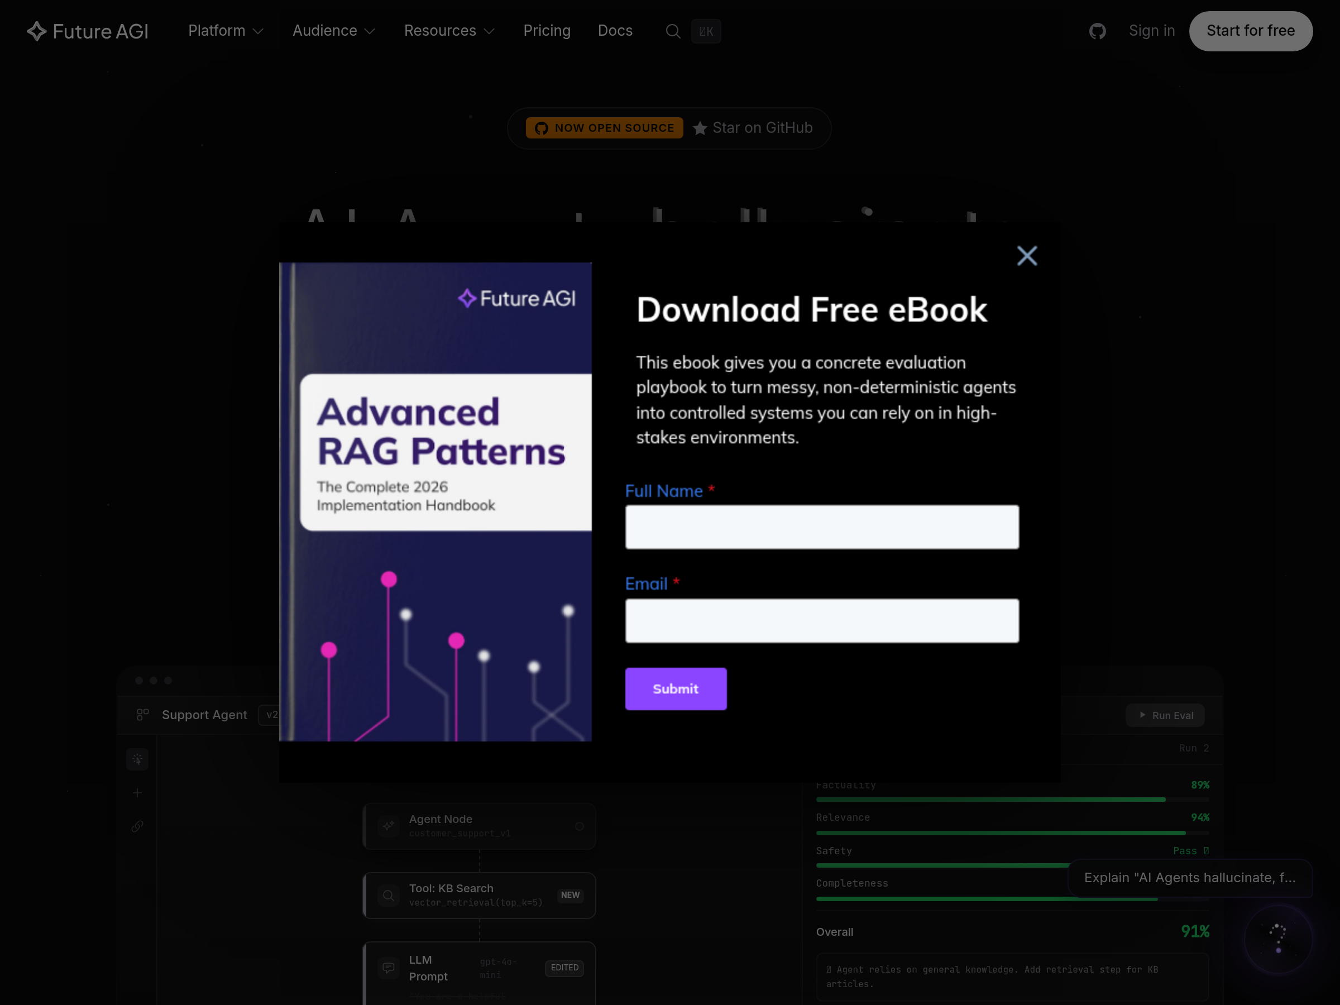Submit the eBook download form
The height and width of the screenshot is (1005, 1340).
(x=676, y=689)
